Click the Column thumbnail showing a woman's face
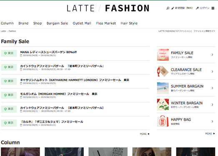The height and width of the screenshot is (156, 218). 152,152
